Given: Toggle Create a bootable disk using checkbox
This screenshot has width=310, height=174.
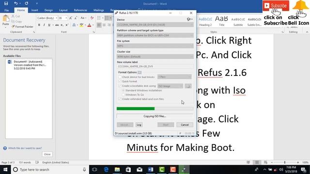Looking at the screenshot, I should point(120,86).
